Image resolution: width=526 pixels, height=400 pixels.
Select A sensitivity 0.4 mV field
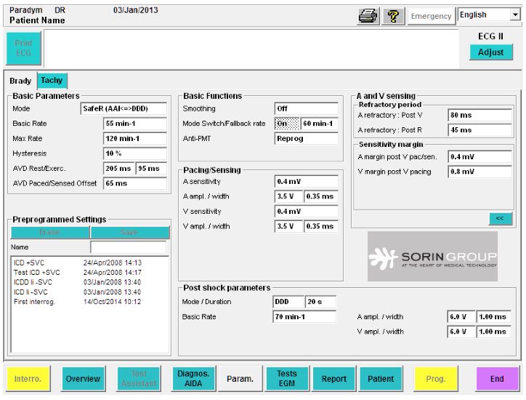307,181
